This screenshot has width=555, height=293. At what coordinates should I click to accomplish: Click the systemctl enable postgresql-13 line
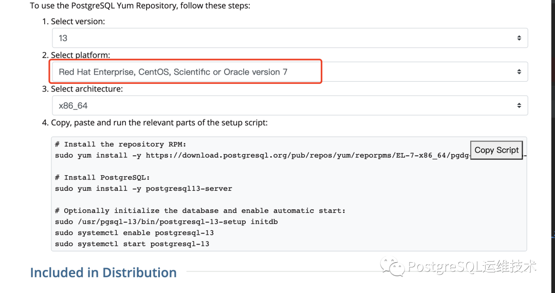pyautogui.click(x=135, y=233)
